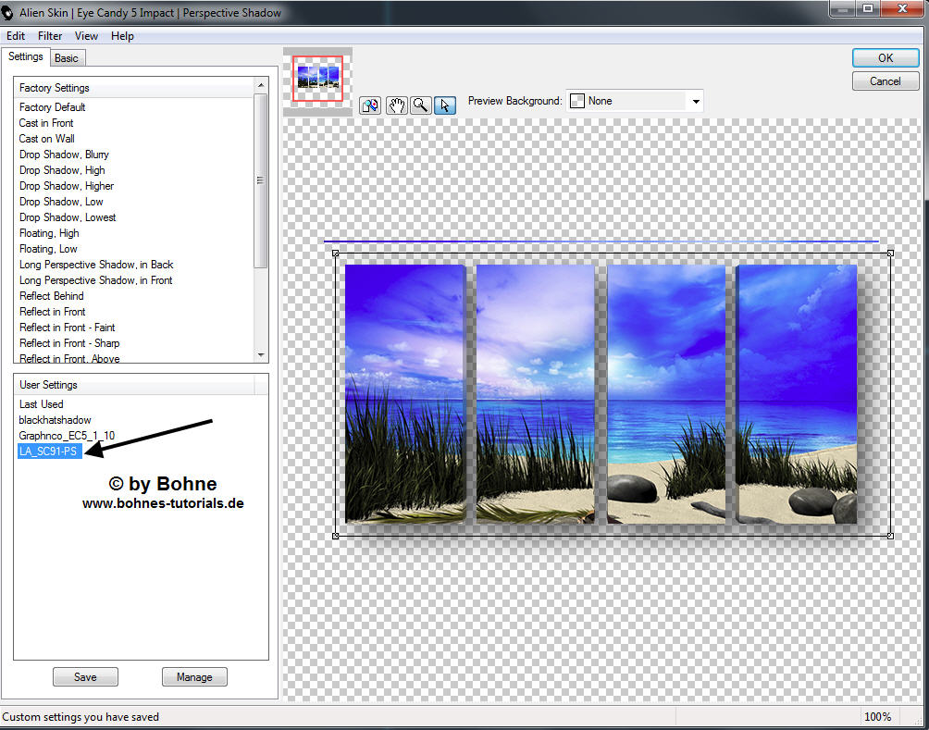Open the Edit menu
This screenshot has height=730, width=929.
point(16,36)
